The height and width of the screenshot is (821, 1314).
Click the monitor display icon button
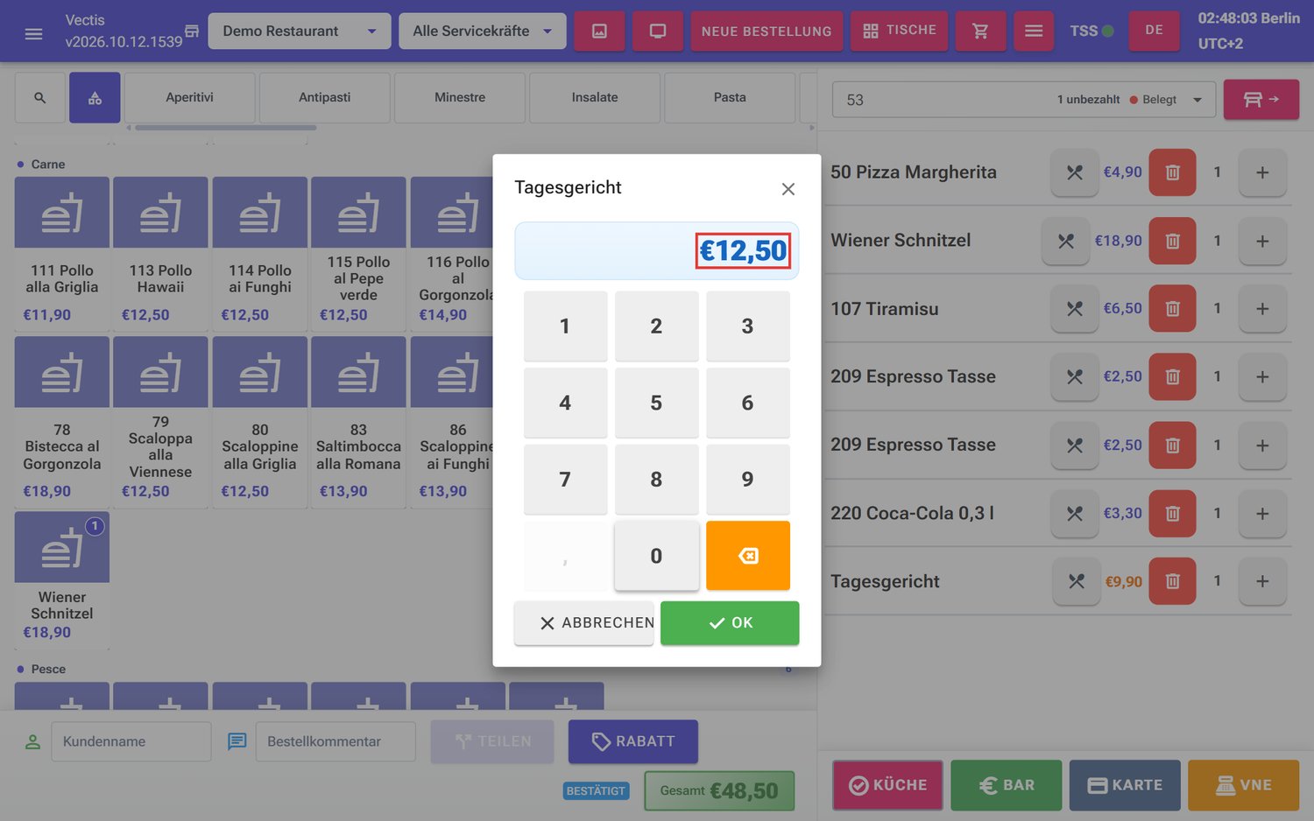point(658,31)
